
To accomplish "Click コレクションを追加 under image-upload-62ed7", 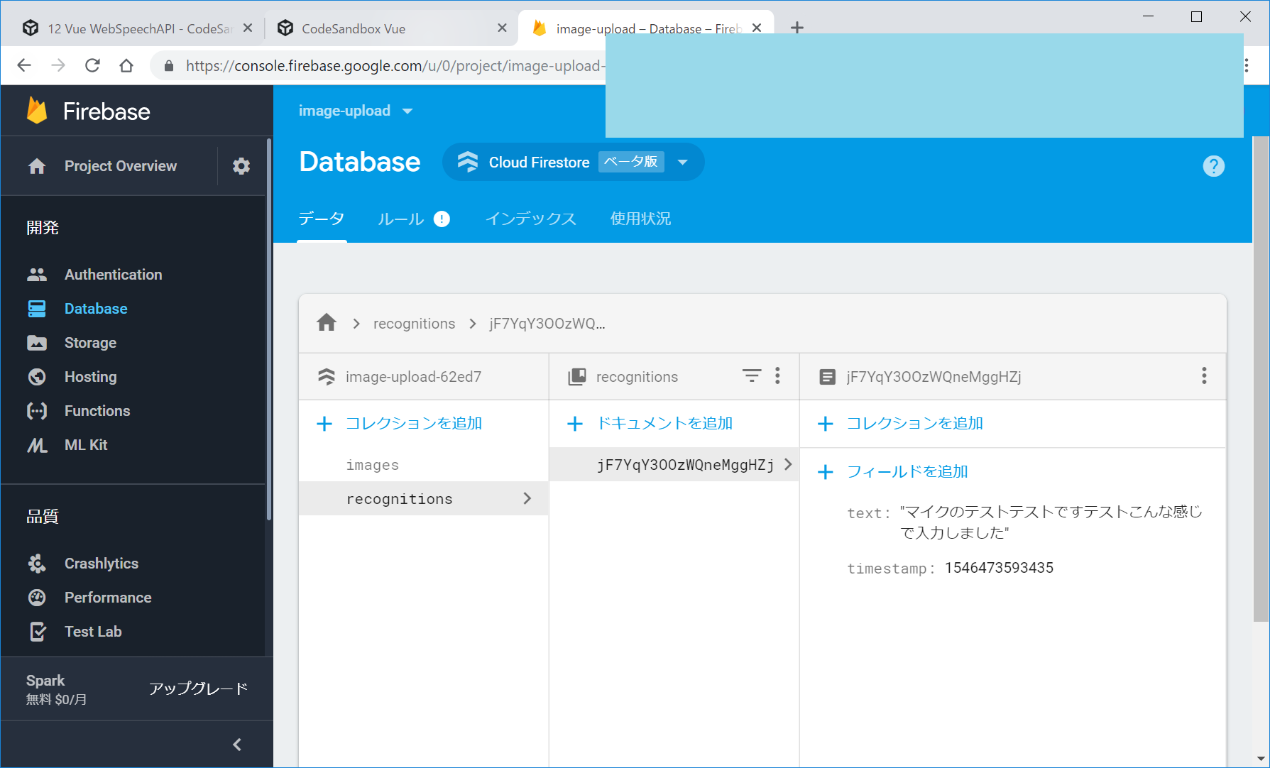I will click(400, 423).
